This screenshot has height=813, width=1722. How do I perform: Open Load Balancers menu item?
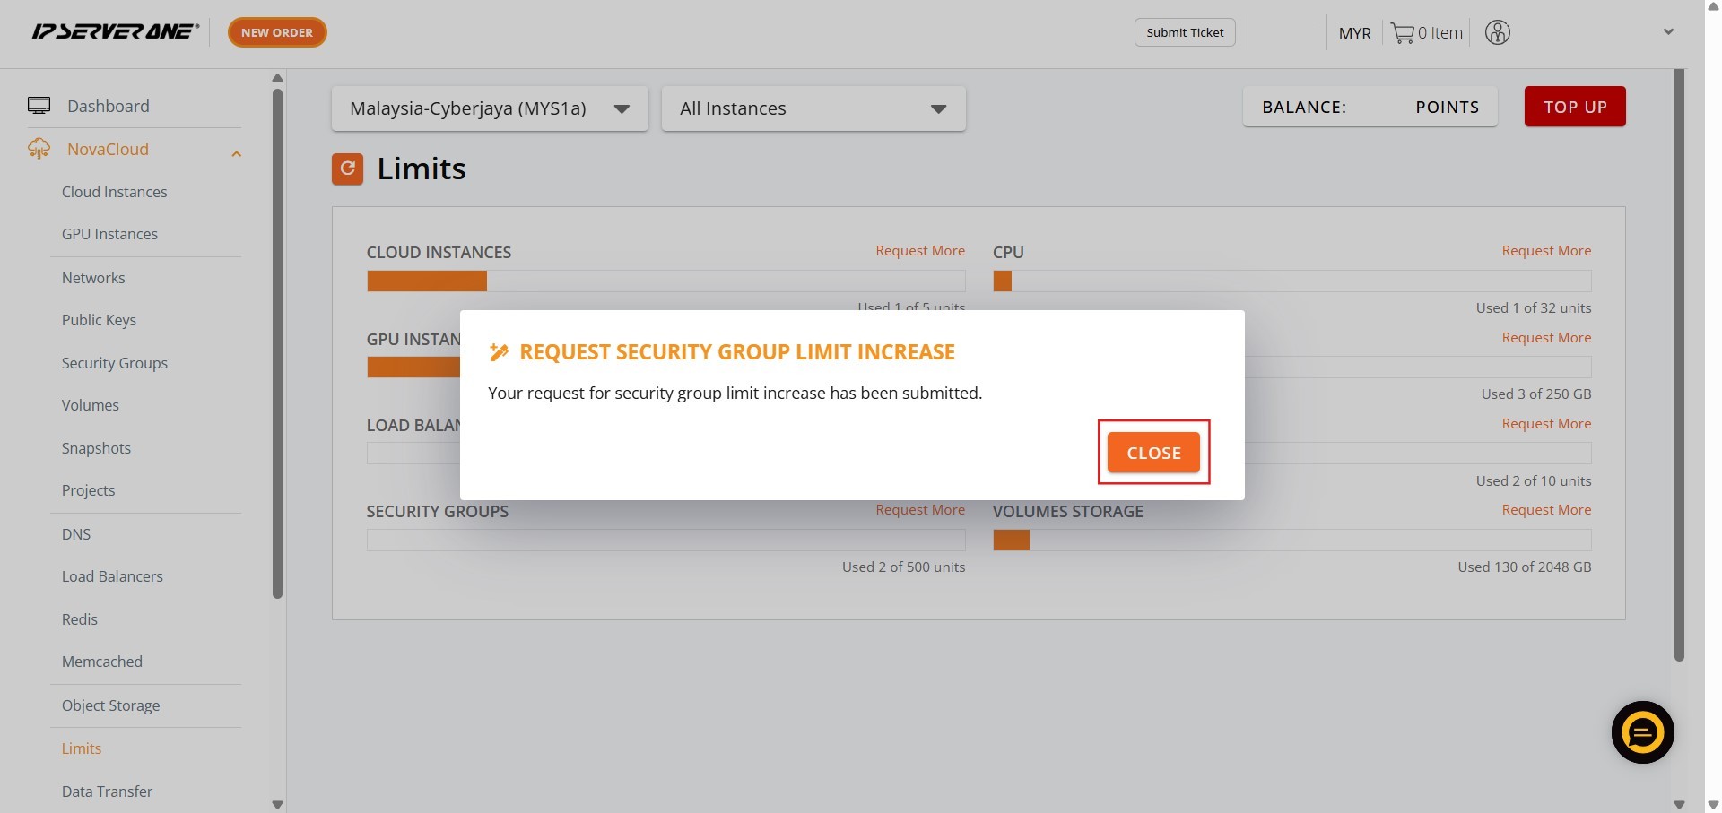click(x=112, y=576)
